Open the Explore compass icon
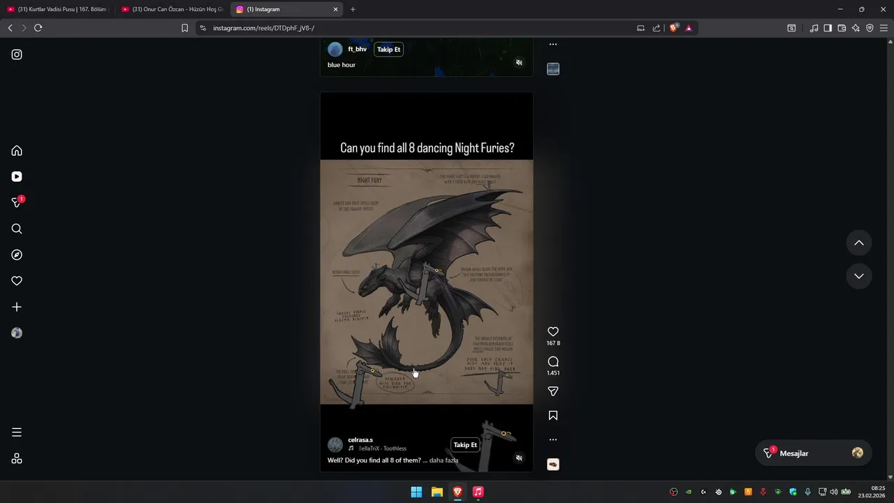This screenshot has height=503, width=894. pyautogui.click(x=17, y=255)
